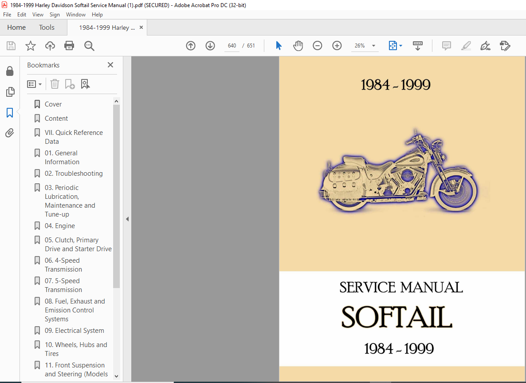The height and width of the screenshot is (383, 526).
Task: Open the View menu
Action: (x=38, y=15)
